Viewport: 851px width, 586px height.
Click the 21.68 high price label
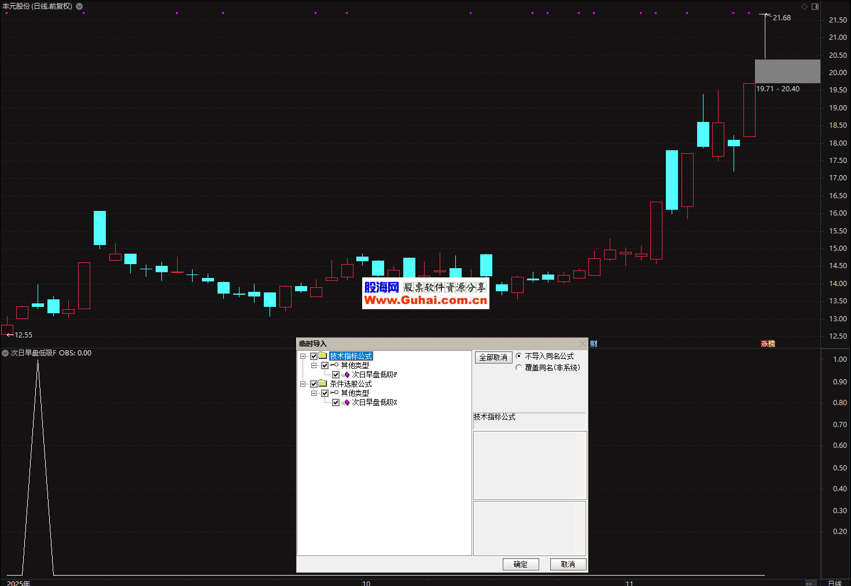click(x=782, y=18)
